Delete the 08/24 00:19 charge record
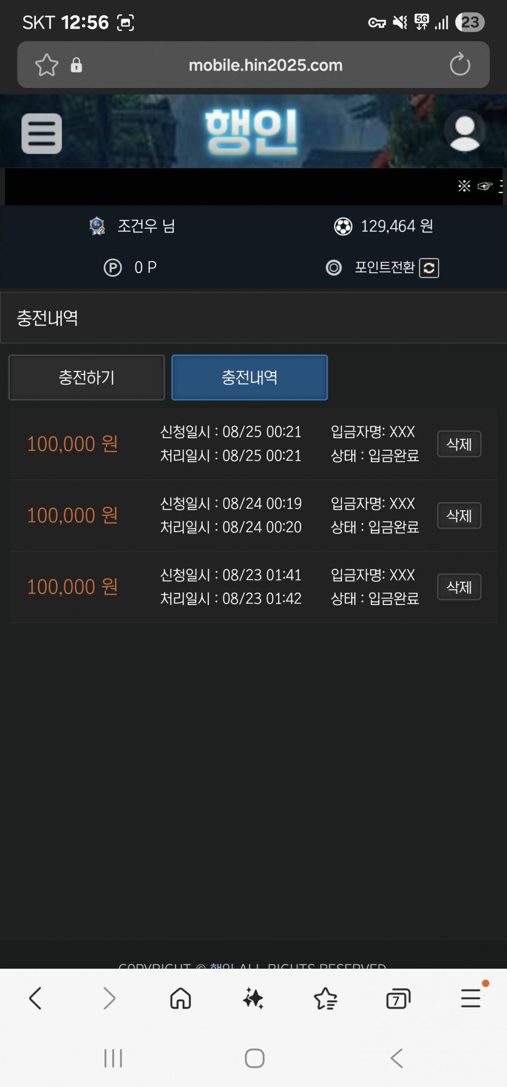 (x=459, y=516)
